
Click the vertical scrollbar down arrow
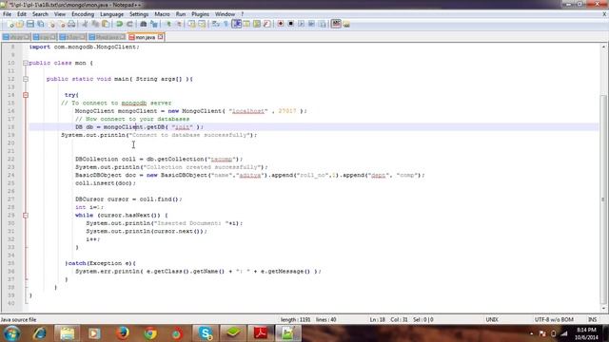(x=603, y=308)
